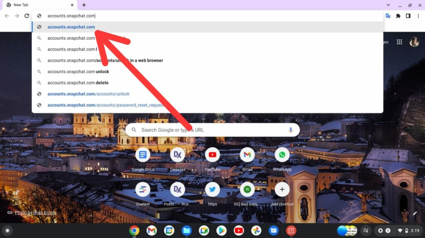Open the Gmail shortcut tile

click(247, 160)
